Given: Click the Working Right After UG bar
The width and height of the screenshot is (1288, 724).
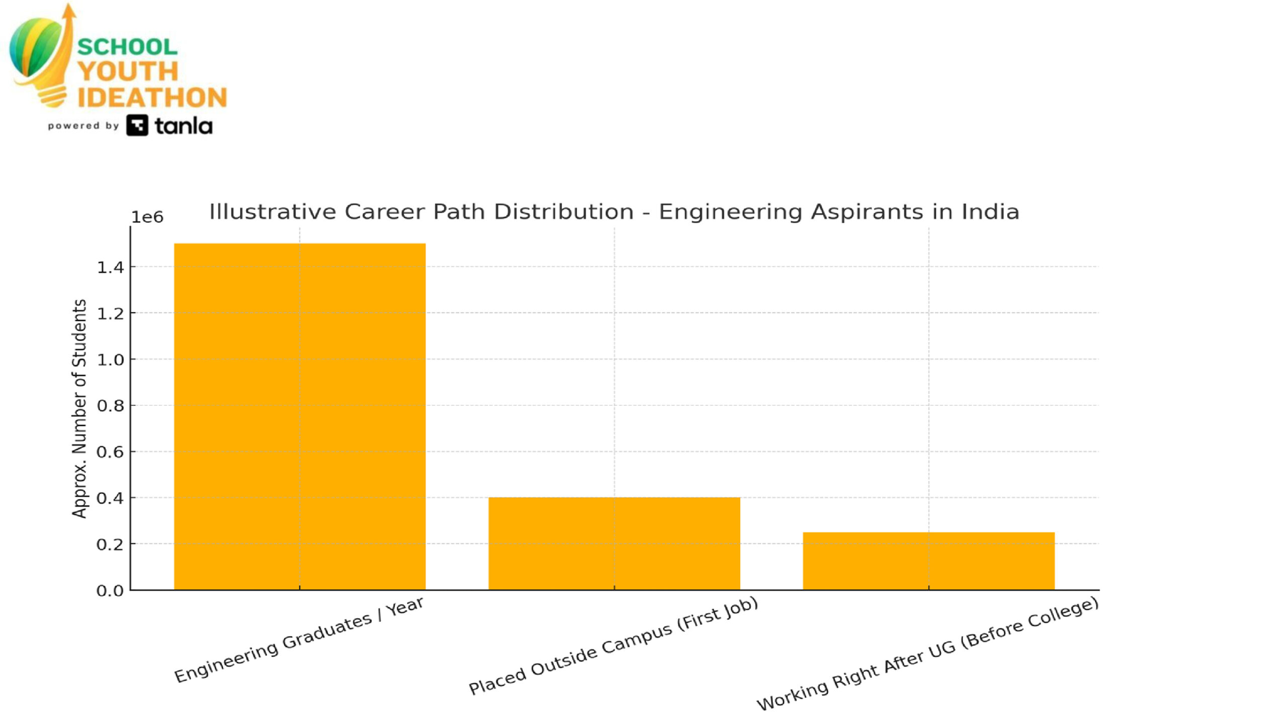Looking at the screenshot, I should 928,561.
